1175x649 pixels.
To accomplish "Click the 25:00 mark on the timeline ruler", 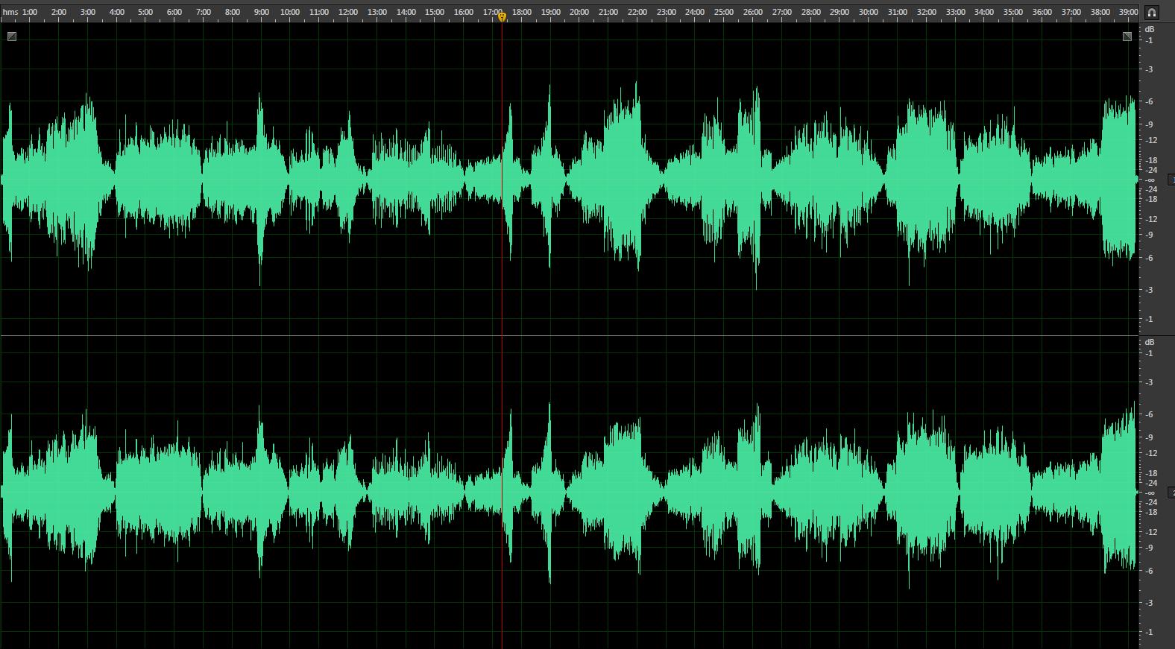I will point(723,12).
